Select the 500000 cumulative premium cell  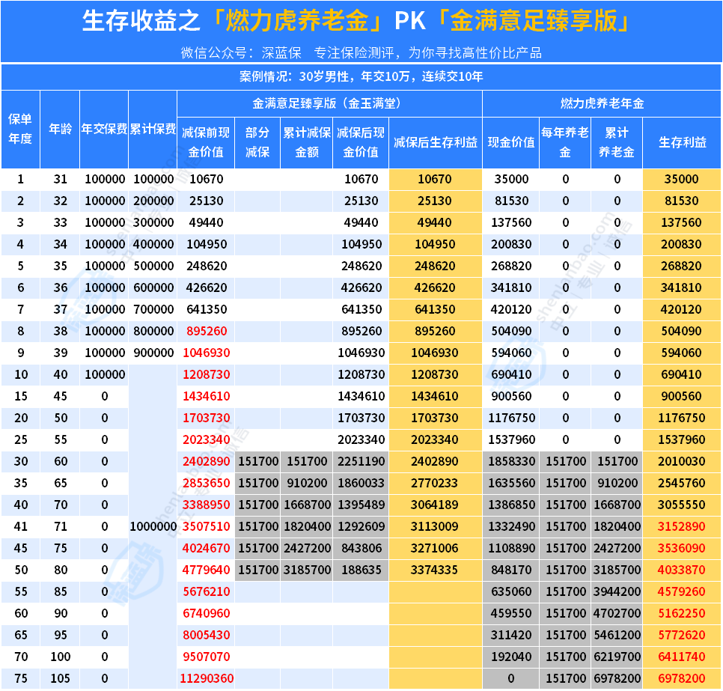pos(153,267)
